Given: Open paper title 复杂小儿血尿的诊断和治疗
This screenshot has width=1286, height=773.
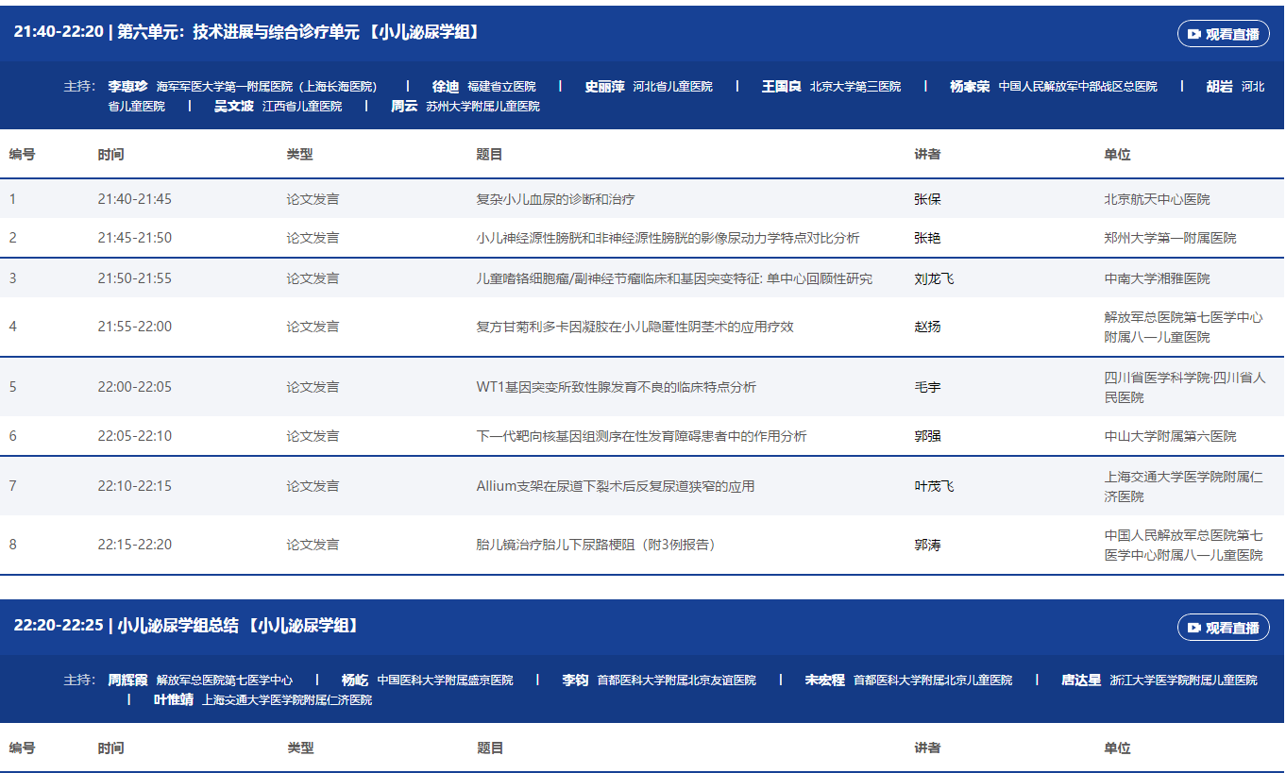Looking at the screenshot, I should (555, 199).
